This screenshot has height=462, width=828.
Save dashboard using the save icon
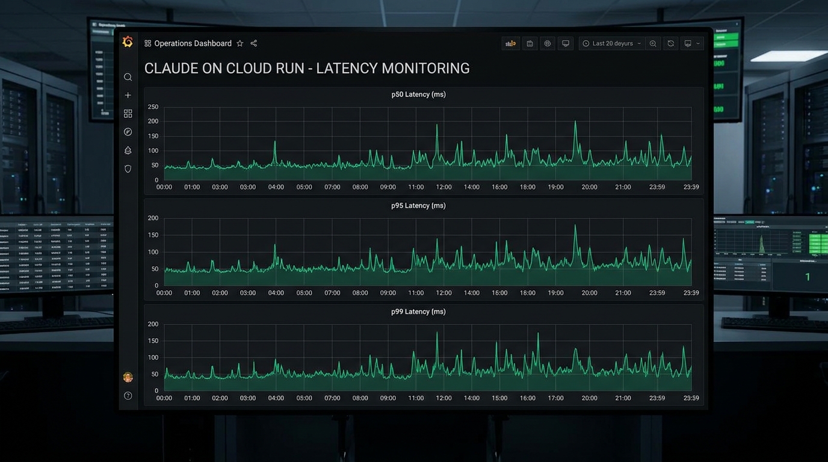(530, 43)
